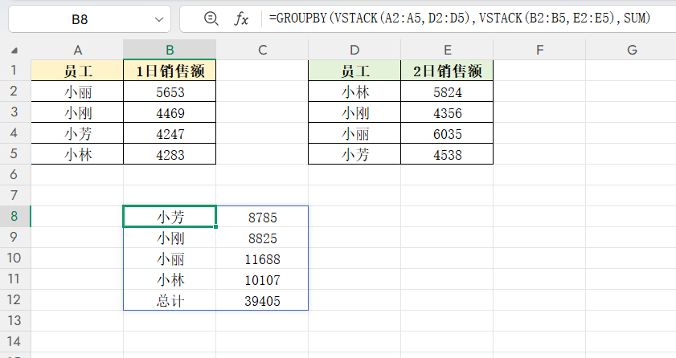Select grand total cell 39405

coord(262,300)
